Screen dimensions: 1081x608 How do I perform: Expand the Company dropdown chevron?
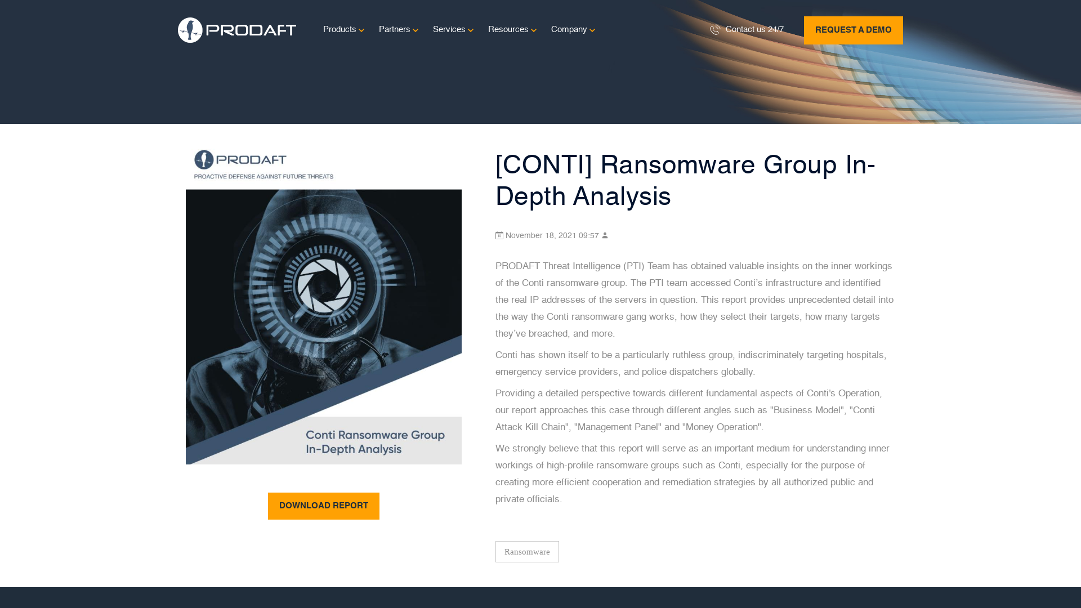coord(592,30)
